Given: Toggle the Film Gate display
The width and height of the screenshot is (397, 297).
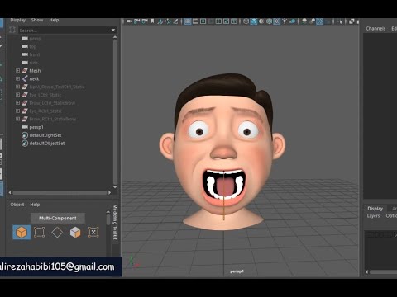Looking at the screenshot, I should (x=195, y=21).
